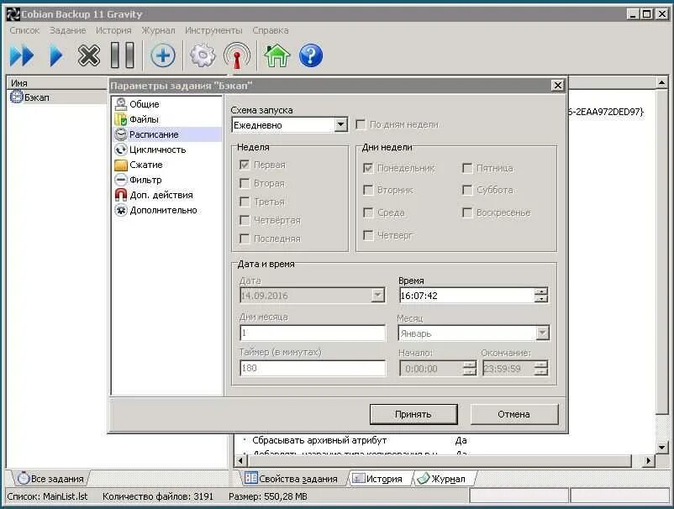
Task: Run all tasks with double-arrow icon
Action: (22, 55)
